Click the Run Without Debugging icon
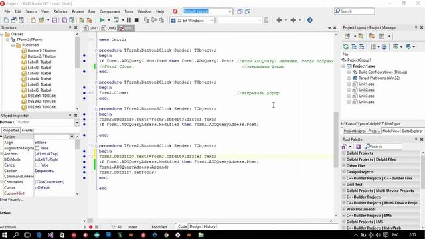Viewport: 425px width, 239px height. click(x=116, y=20)
